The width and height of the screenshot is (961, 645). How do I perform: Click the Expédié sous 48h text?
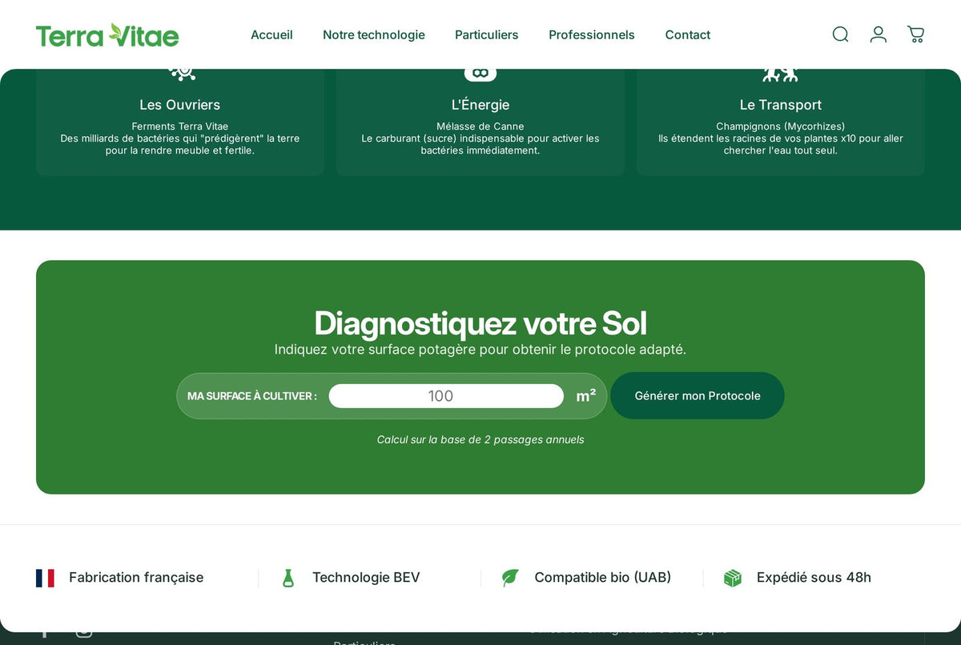click(x=814, y=578)
